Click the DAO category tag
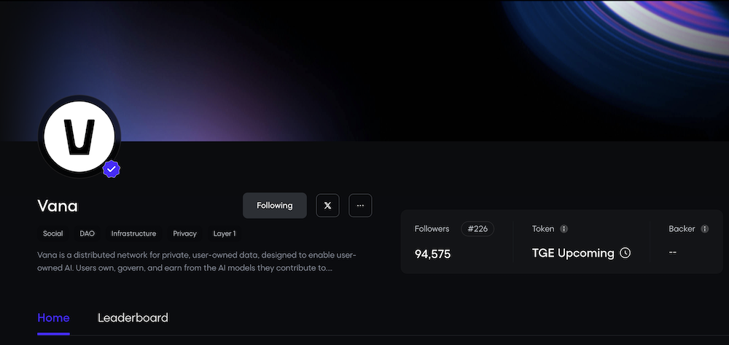The height and width of the screenshot is (345, 729). tap(87, 233)
